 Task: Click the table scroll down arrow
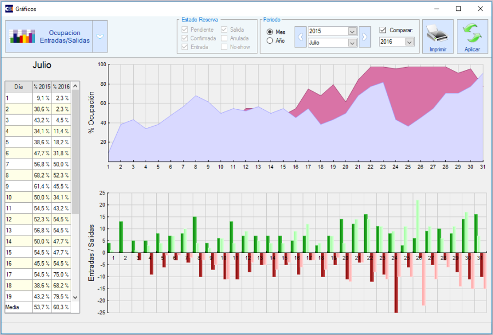click(x=75, y=297)
